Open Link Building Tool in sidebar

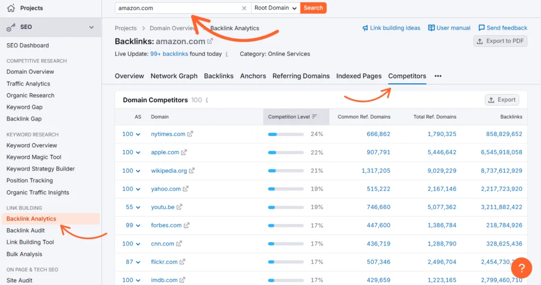click(x=30, y=242)
